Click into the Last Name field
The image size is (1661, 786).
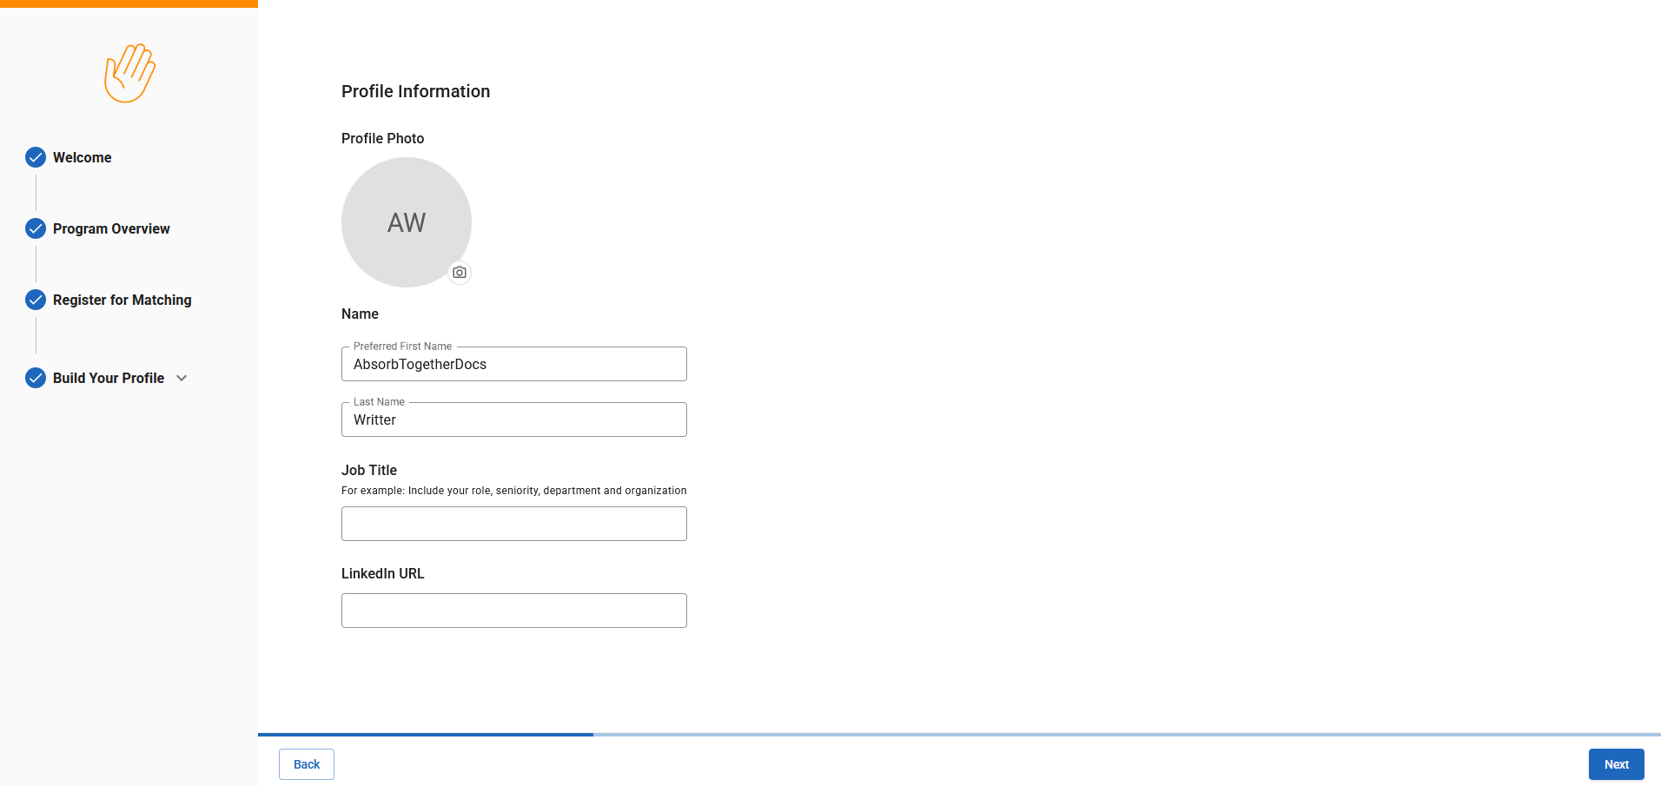[513, 419]
